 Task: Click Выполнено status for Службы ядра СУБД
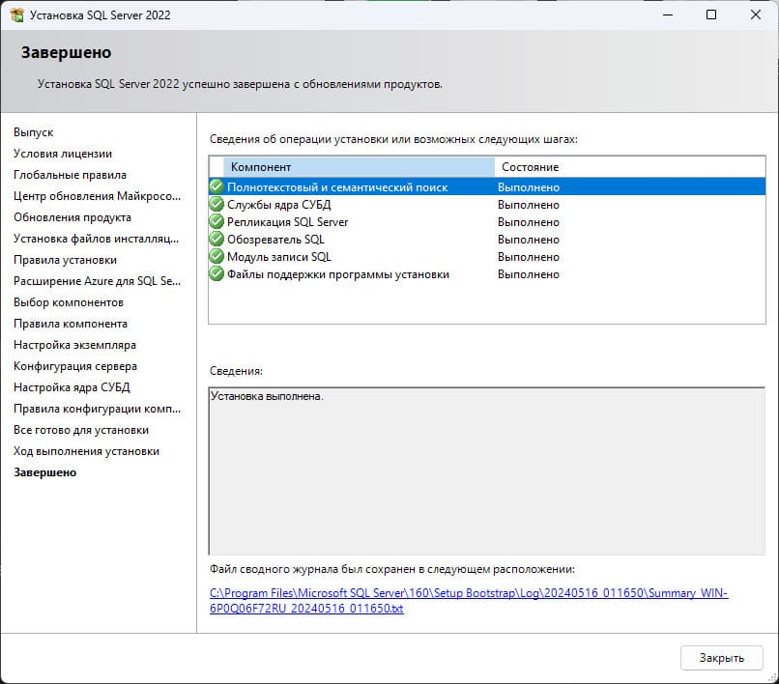click(x=528, y=205)
